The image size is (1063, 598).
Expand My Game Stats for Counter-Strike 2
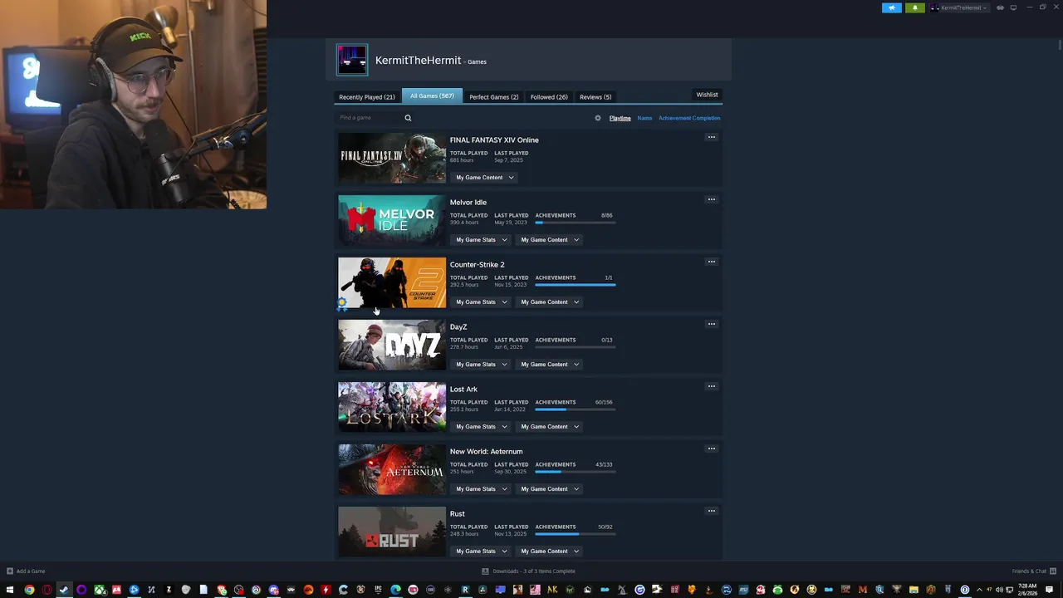tap(481, 302)
